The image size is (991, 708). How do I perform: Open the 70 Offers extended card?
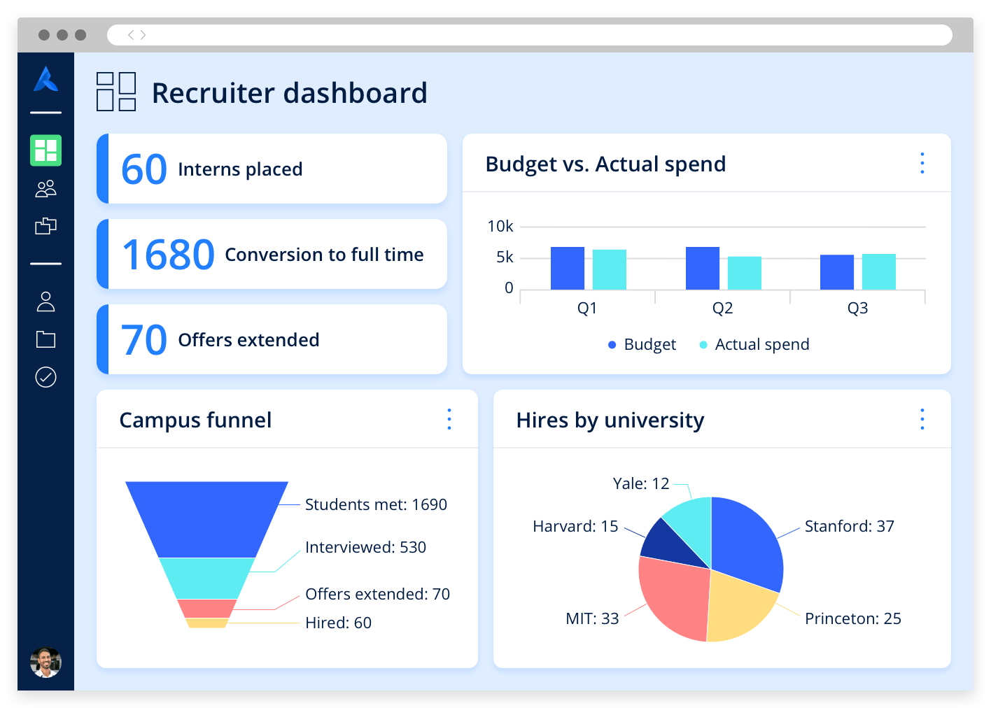[272, 339]
